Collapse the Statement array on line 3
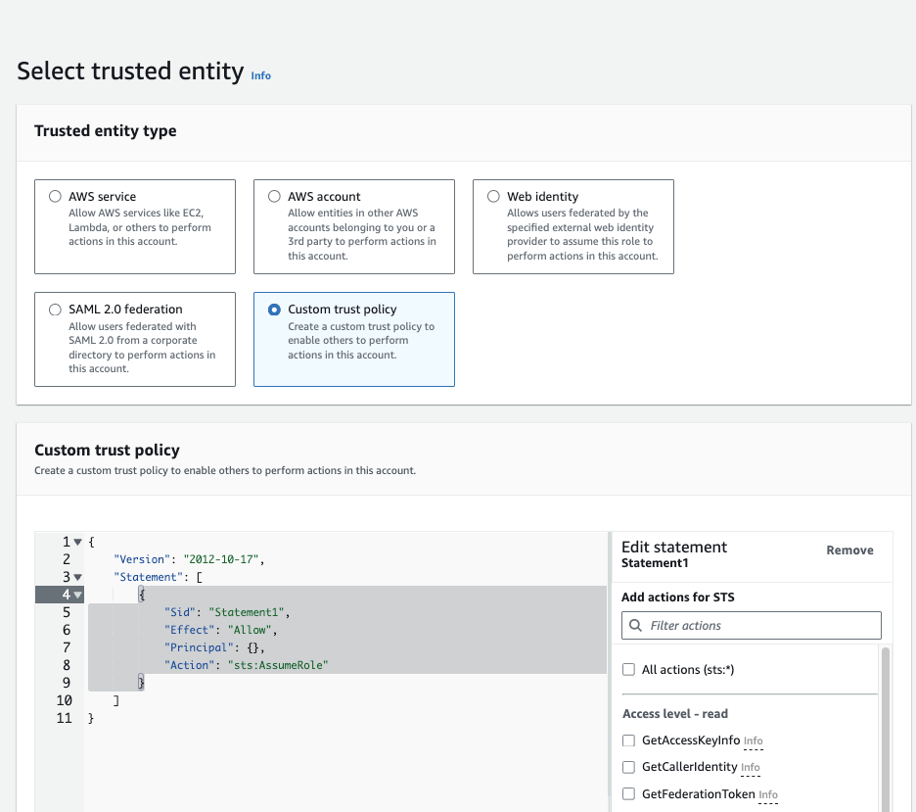Viewport: 916px width, 812px height. coord(77,576)
